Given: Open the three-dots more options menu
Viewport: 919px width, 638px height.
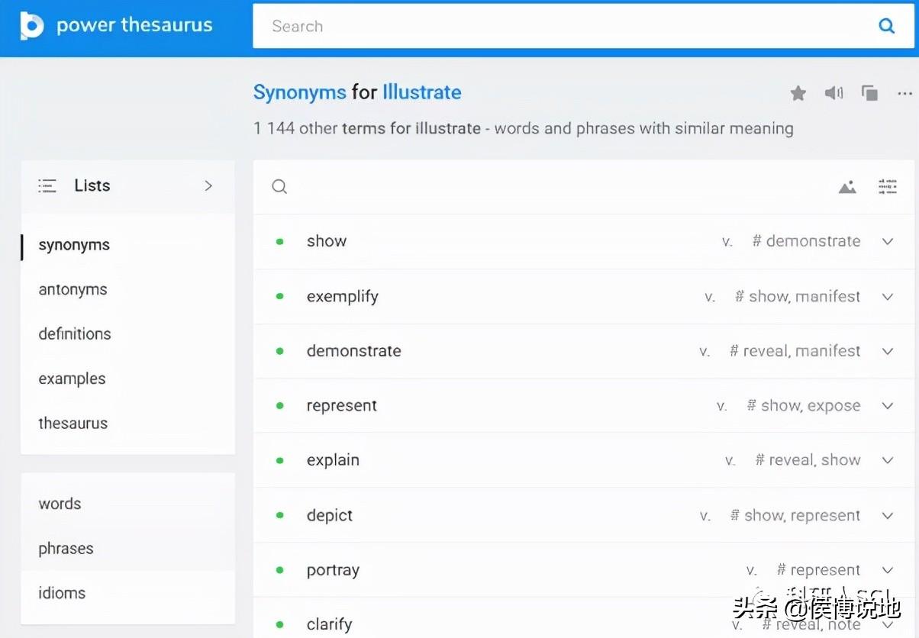Looking at the screenshot, I should click(x=905, y=93).
